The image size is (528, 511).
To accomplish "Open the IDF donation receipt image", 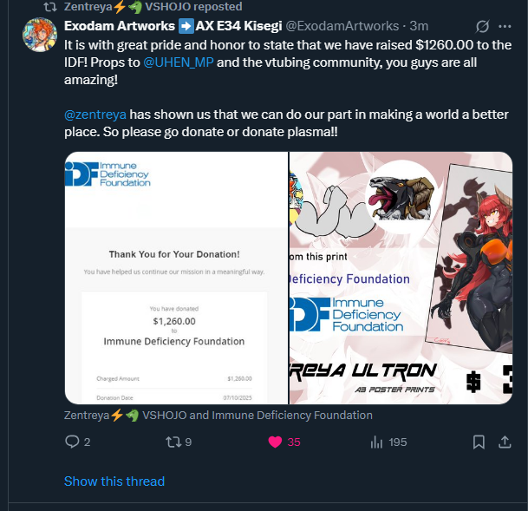I will (x=176, y=278).
